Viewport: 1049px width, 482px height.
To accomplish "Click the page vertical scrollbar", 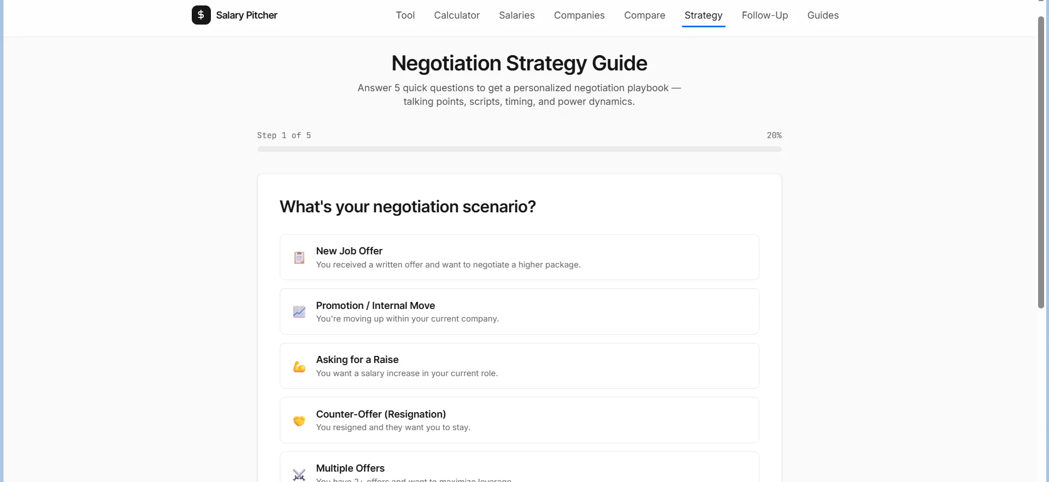I will (1041, 162).
